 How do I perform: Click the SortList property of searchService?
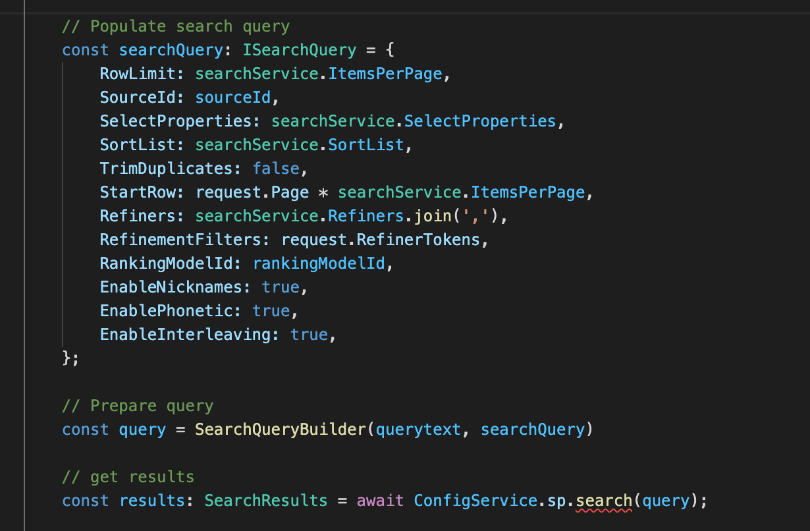click(366, 144)
